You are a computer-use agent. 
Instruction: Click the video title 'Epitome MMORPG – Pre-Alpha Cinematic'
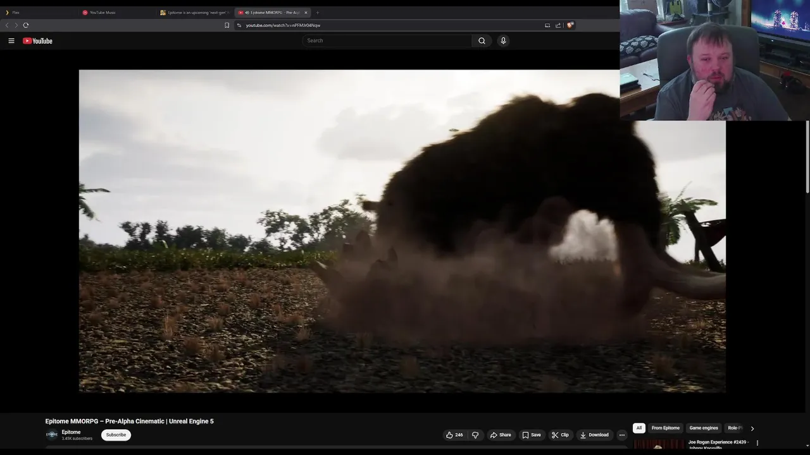(x=129, y=422)
